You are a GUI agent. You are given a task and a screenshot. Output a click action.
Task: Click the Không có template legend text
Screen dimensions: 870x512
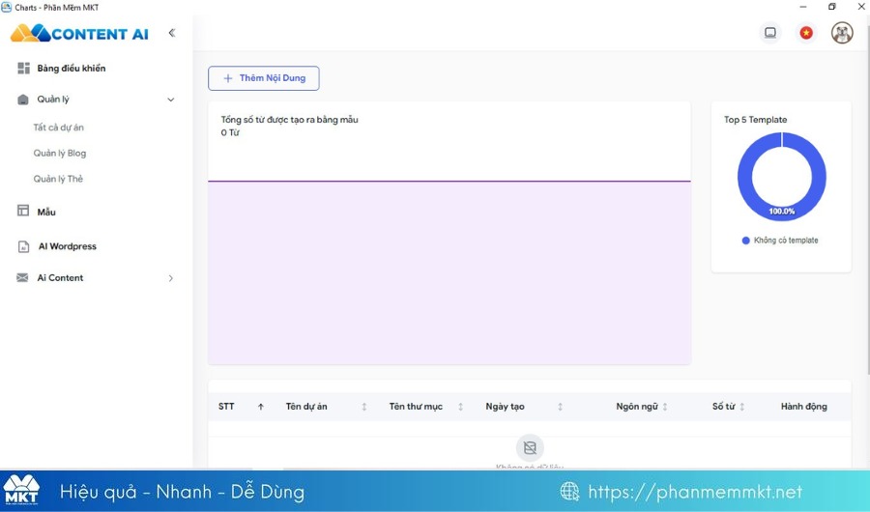786,241
